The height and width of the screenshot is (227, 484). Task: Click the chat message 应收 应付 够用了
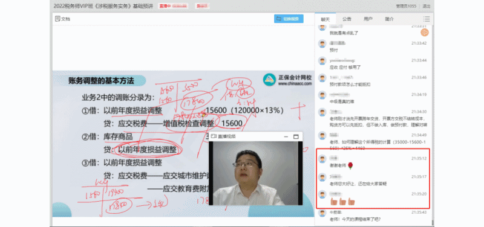pyautogui.click(x=345, y=67)
